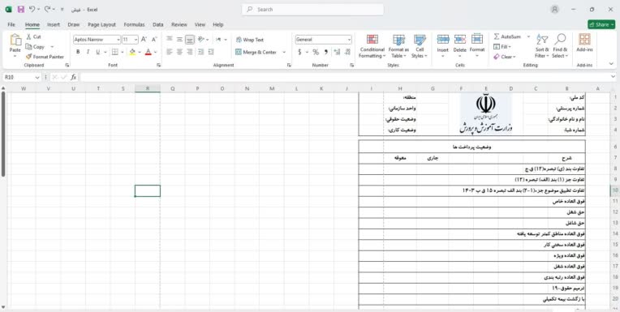Open Format as Table gallery

(398, 46)
